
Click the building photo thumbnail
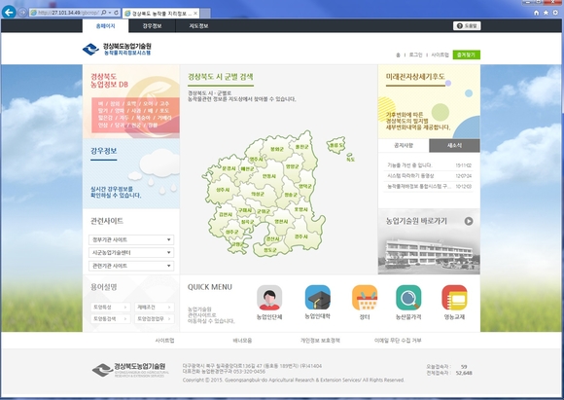(x=429, y=252)
